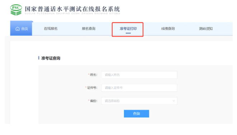Viewport: 237px width, 135px height.
Task: Open the 省份 province dropdown
Action: (x=139, y=101)
